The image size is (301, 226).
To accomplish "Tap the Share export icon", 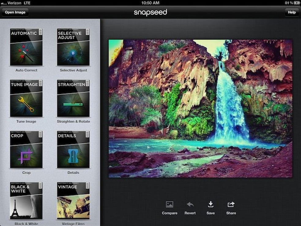I will (231, 204).
